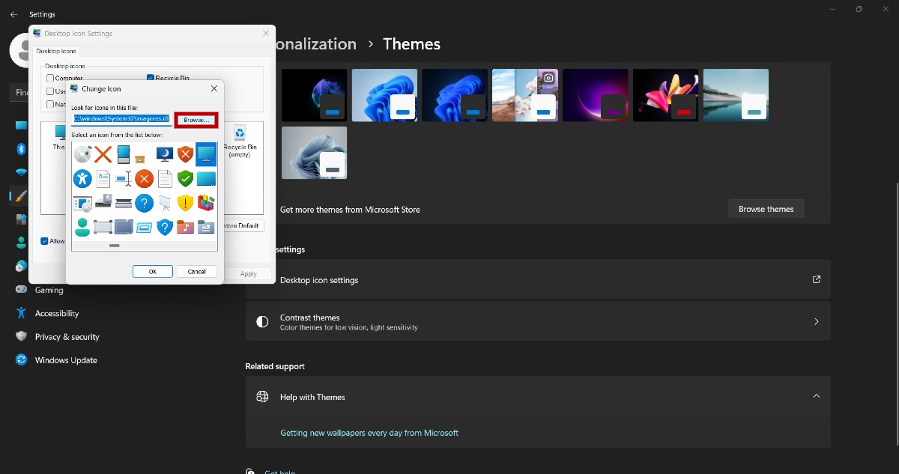Choose the green shield checkmark icon
This screenshot has height=474, width=899.
tap(185, 179)
